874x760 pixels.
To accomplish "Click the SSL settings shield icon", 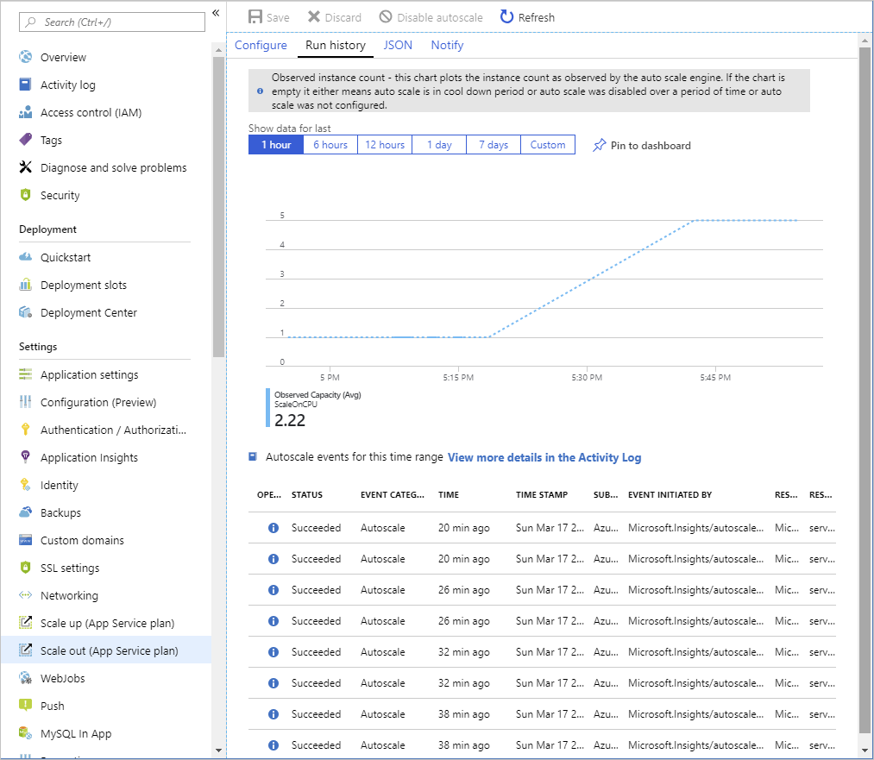I will pos(25,568).
